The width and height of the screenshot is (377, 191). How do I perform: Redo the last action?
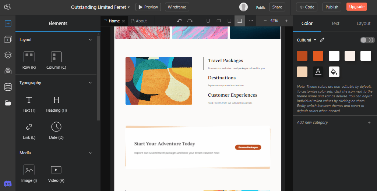tap(190, 21)
